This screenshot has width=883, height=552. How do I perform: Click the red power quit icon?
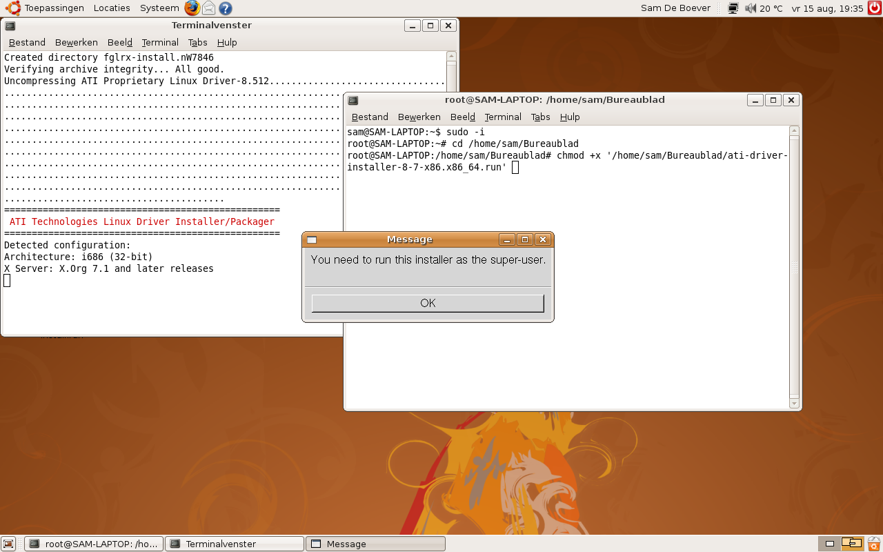click(x=875, y=8)
